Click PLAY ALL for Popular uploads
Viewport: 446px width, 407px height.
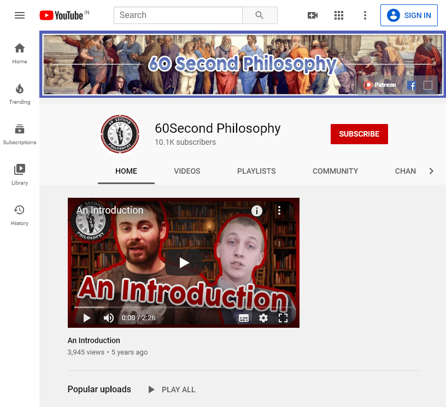coord(172,390)
